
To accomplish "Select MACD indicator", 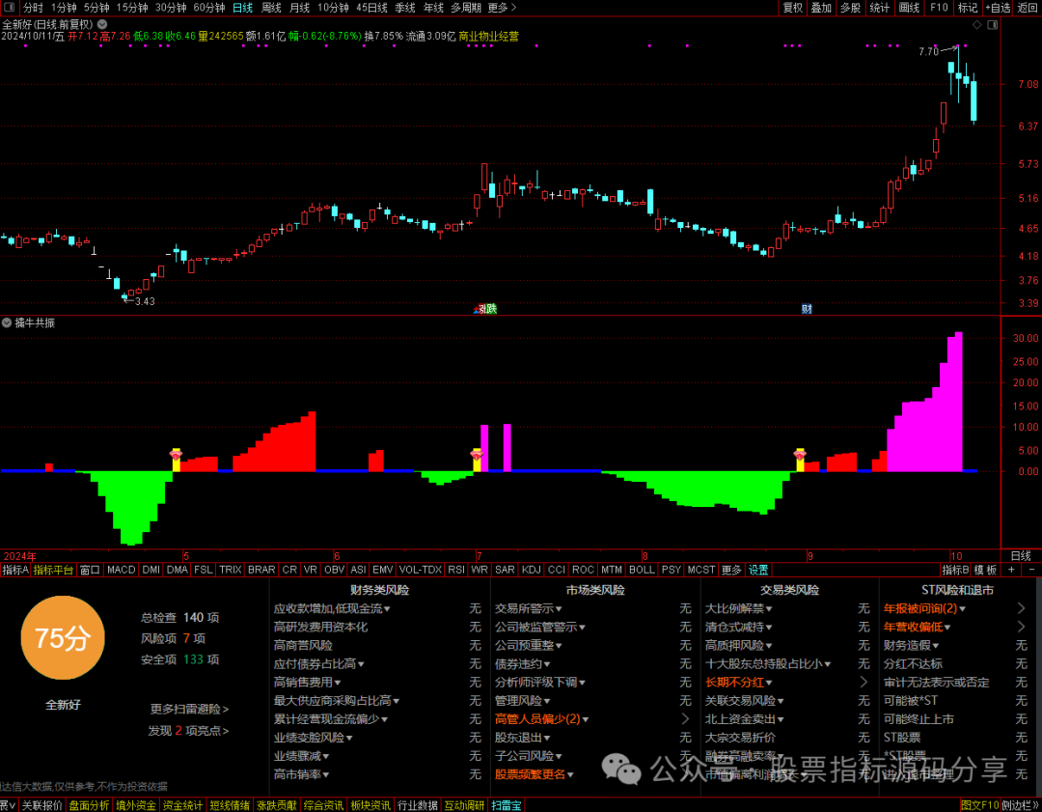I will (x=121, y=570).
